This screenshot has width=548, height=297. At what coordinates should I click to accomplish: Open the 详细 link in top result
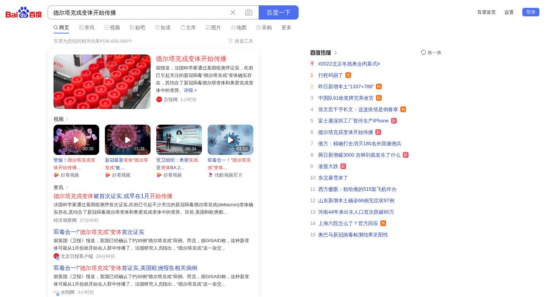click(190, 90)
